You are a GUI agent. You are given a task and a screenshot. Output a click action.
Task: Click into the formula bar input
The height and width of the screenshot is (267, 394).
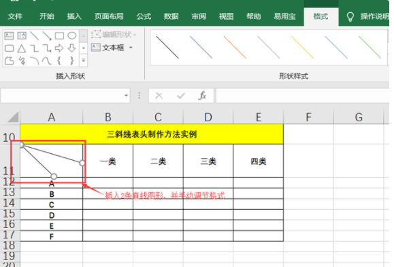tap(303, 95)
